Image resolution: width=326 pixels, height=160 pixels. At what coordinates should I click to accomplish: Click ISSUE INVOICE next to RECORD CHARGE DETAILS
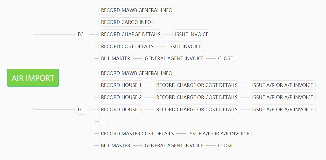coord(192,34)
